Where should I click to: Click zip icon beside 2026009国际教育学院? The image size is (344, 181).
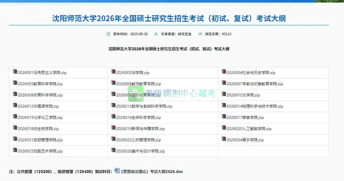point(113,94)
